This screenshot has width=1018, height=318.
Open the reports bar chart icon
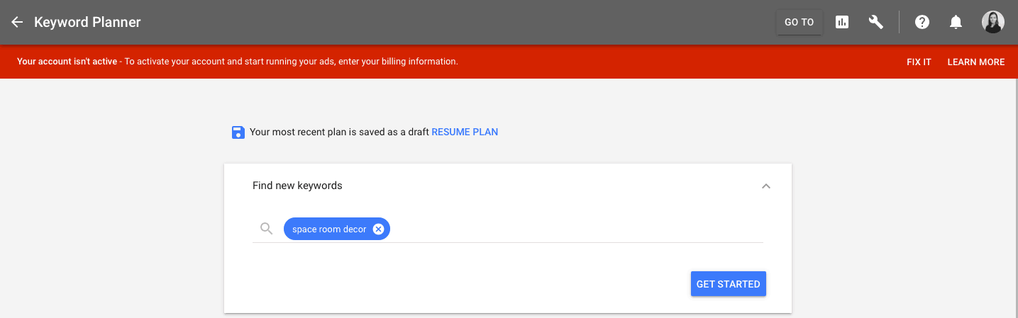[x=842, y=22]
